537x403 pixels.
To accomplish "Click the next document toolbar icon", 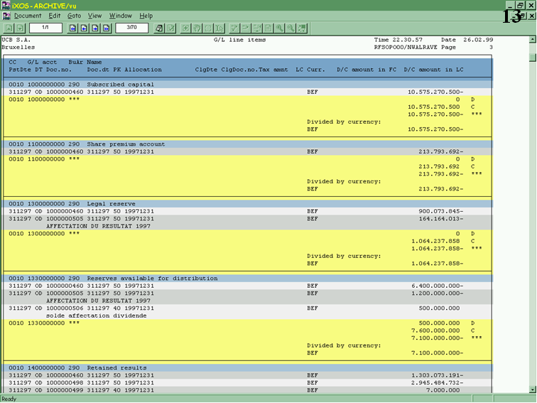I will click(19, 28).
